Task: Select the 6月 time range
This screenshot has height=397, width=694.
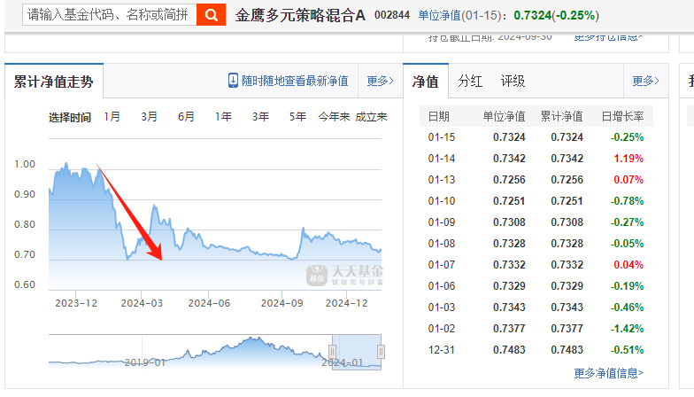Action: pos(186,117)
